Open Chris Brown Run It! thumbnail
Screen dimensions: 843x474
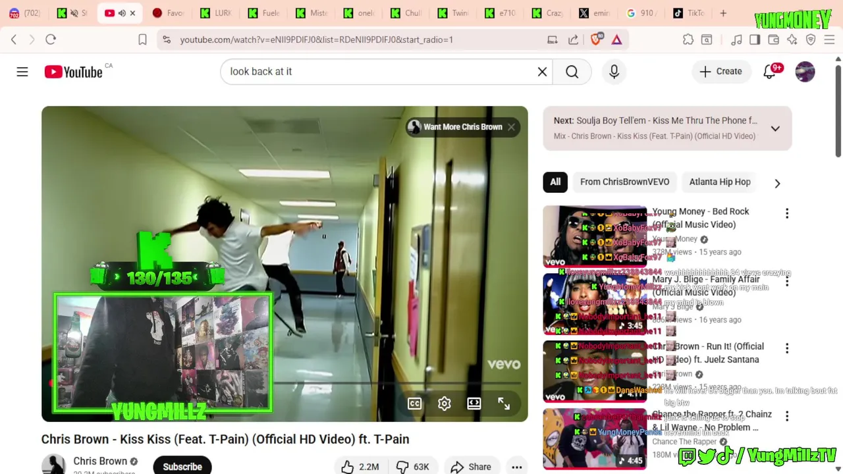[595, 371]
